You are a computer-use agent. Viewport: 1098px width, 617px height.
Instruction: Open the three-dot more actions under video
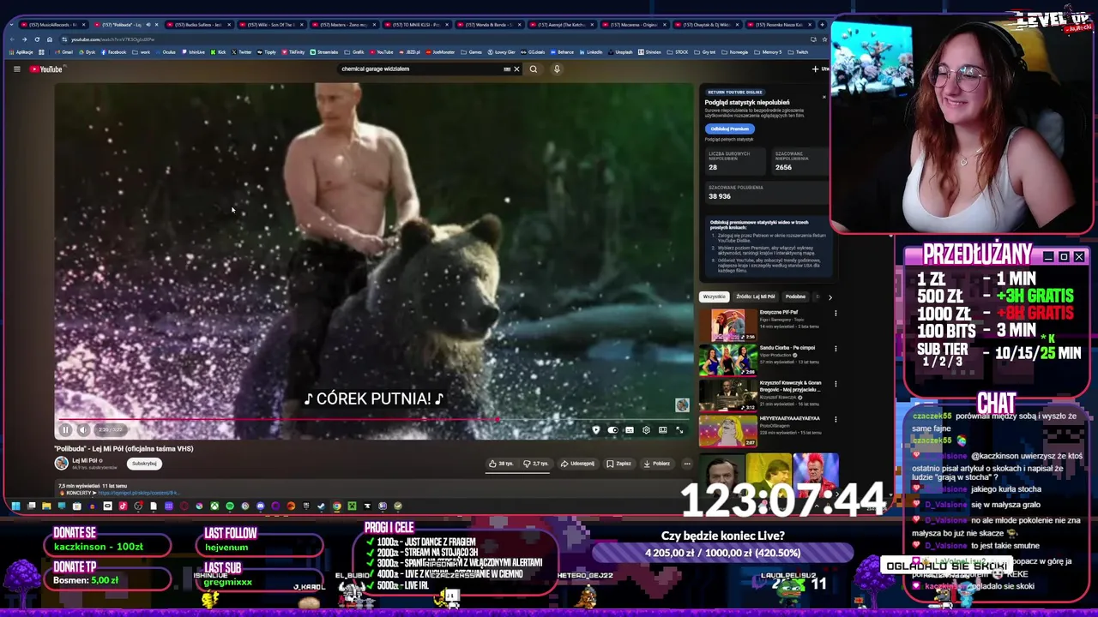coord(687,464)
